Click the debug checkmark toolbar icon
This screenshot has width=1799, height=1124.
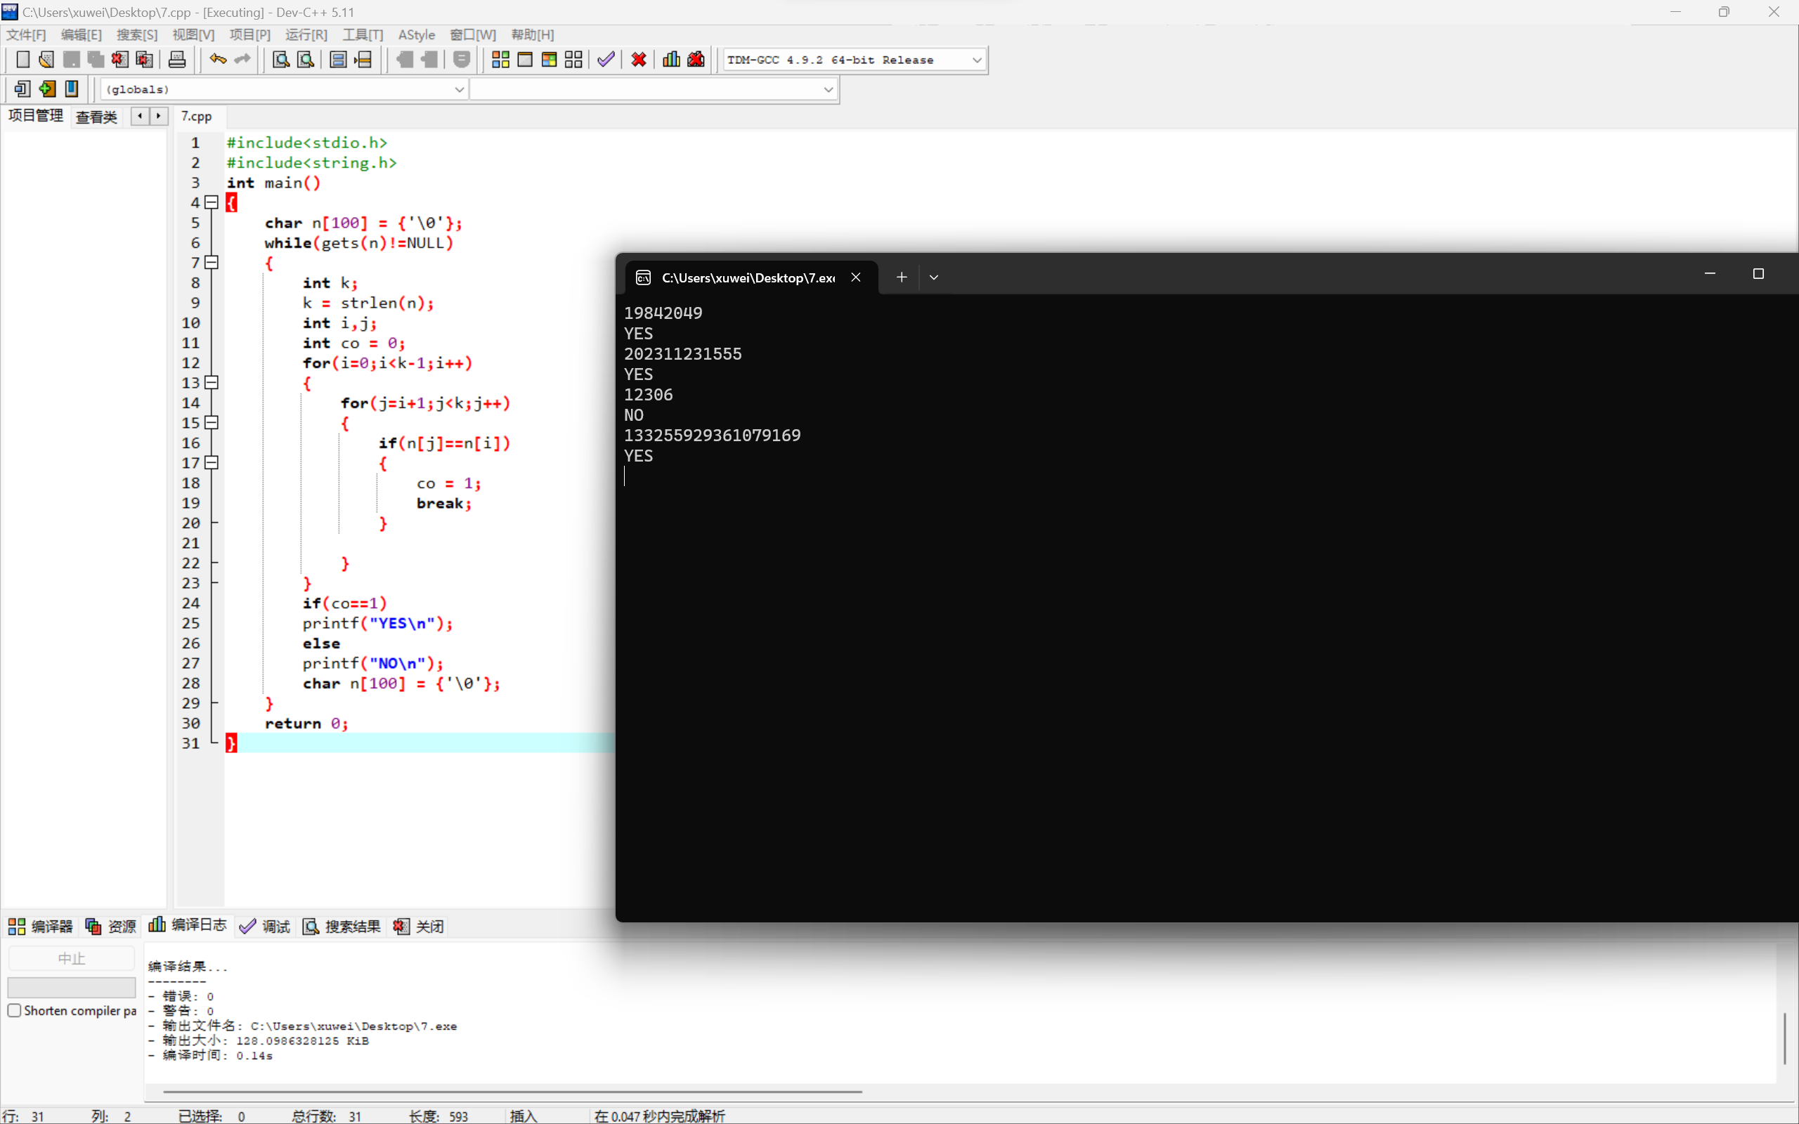click(606, 60)
